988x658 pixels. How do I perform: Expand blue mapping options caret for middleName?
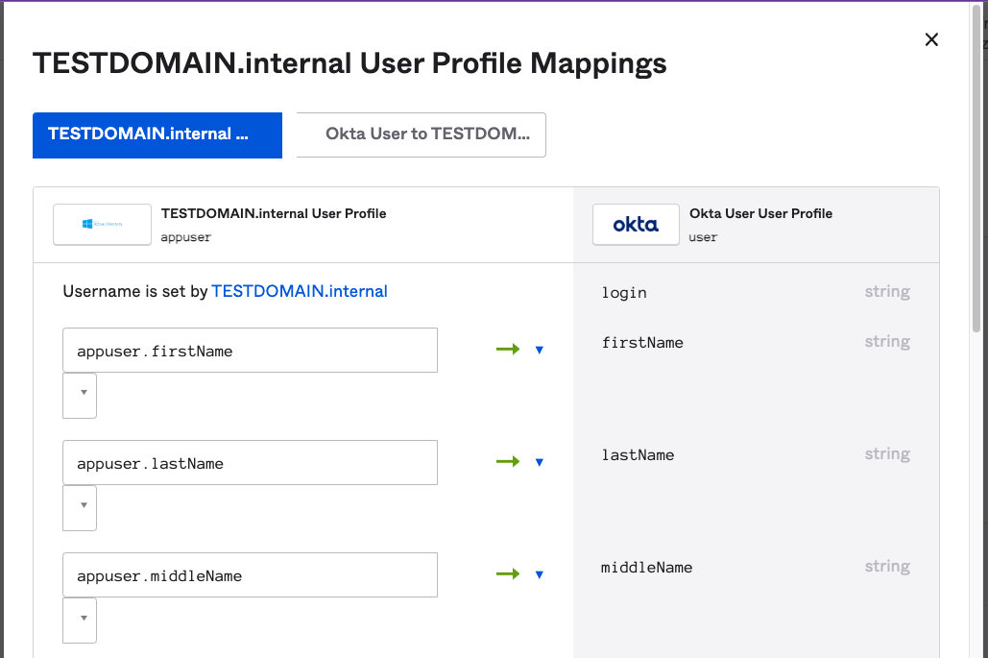point(540,574)
